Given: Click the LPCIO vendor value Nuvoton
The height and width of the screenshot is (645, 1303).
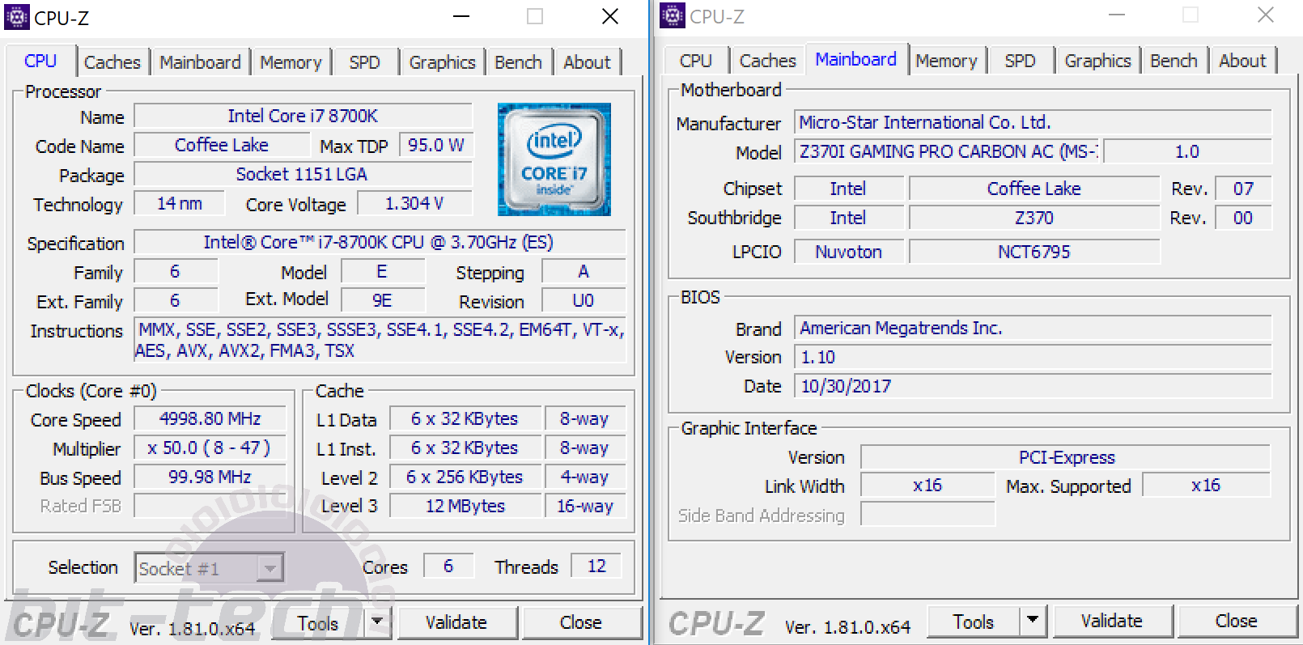Looking at the screenshot, I should click(849, 252).
